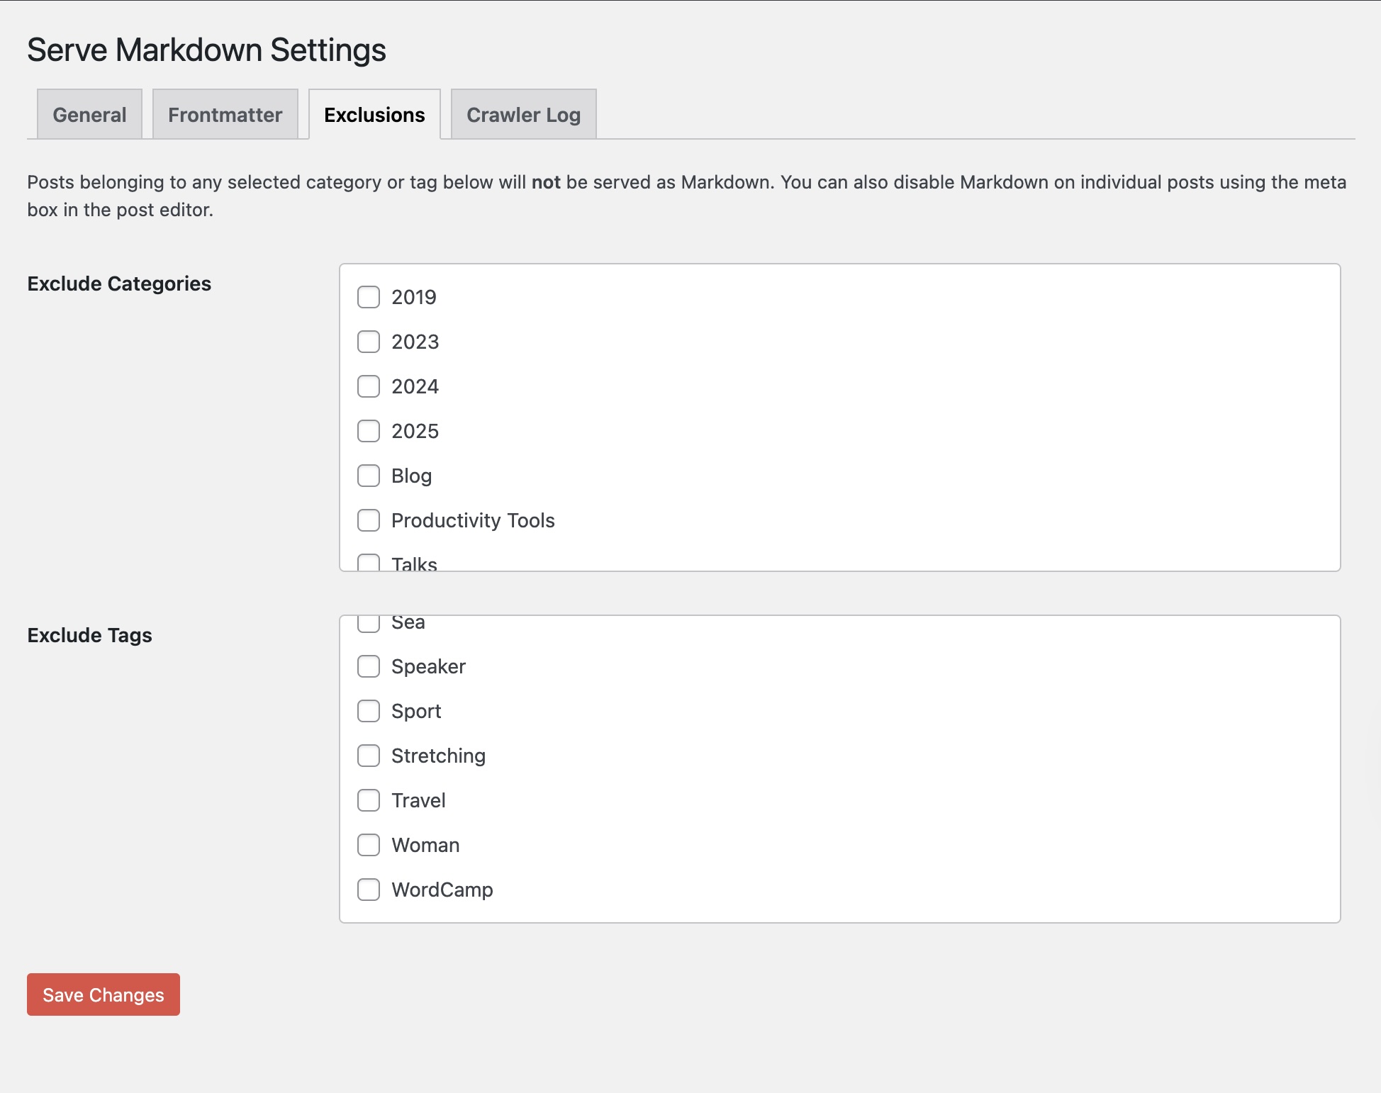Check the Talks category checkbox
The height and width of the screenshot is (1093, 1381).
369,564
